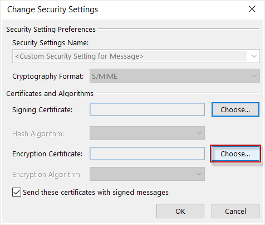Screen dimensions: 265x225
Task: Click the Signing Certificate label
Action: click(42, 110)
